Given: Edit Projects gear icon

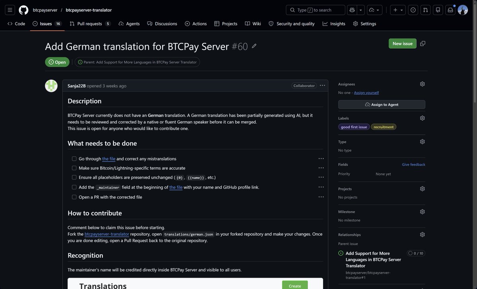Looking at the screenshot, I should click(x=422, y=189).
